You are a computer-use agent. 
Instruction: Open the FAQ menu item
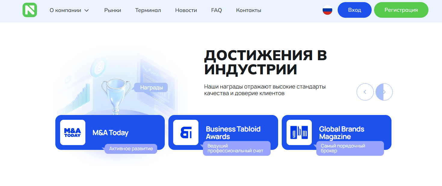(x=216, y=10)
